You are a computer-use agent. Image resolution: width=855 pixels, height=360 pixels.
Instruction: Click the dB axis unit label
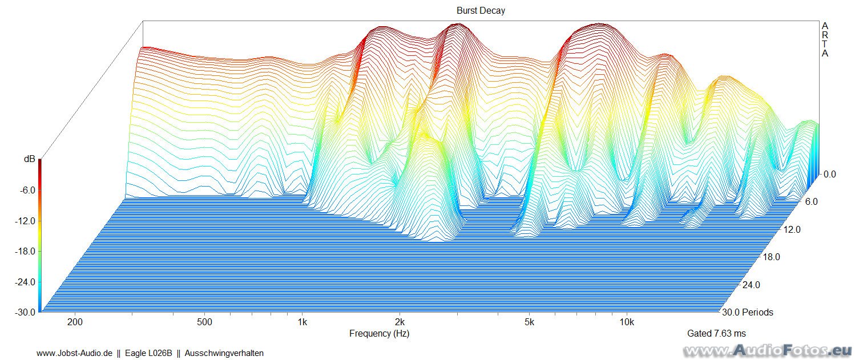tap(29, 159)
